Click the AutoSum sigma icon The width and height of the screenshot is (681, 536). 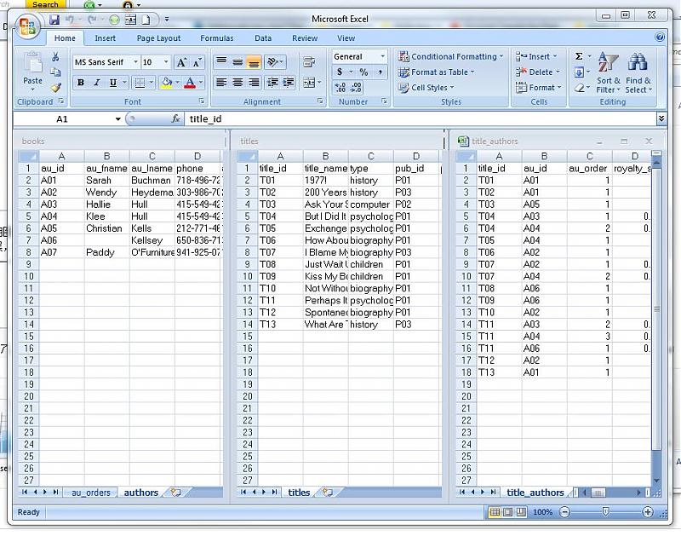point(579,56)
